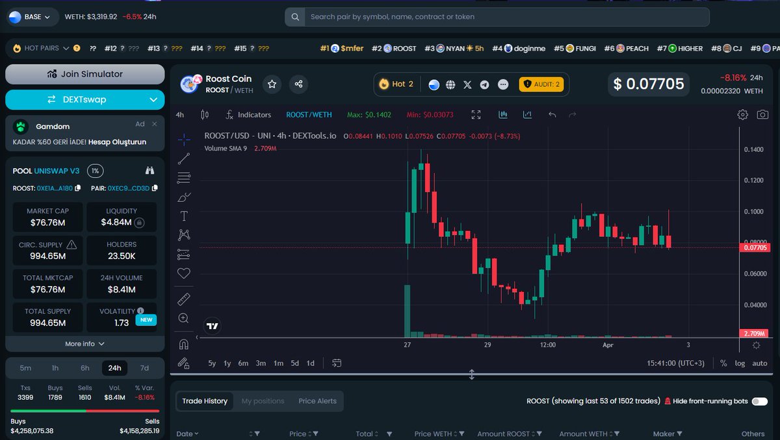Toggle fullscreen chart mode
Image resolution: width=780 pixels, height=440 pixels.
point(476,115)
